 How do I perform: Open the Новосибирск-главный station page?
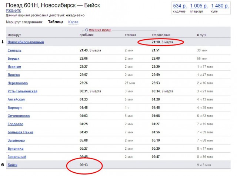(x=25, y=42)
